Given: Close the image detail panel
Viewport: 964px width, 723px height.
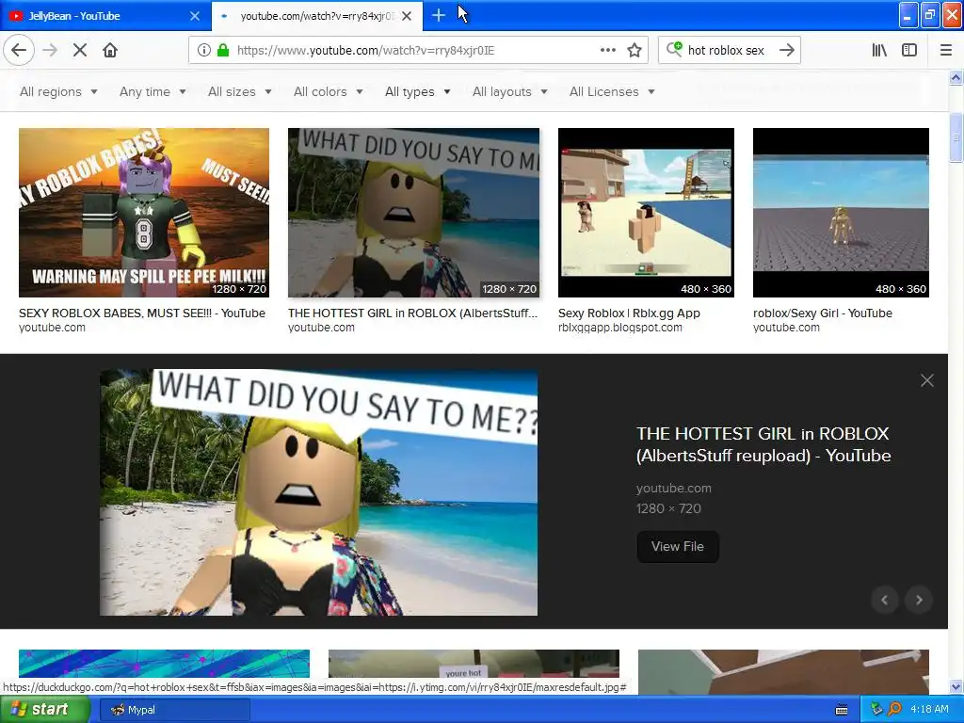Looking at the screenshot, I should tap(927, 380).
